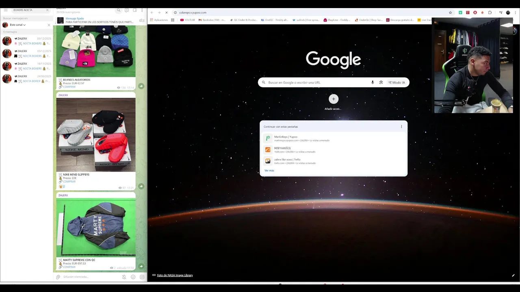Expand the Este canal dropdown
This screenshot has width=520, height=292.
[18, 25]
